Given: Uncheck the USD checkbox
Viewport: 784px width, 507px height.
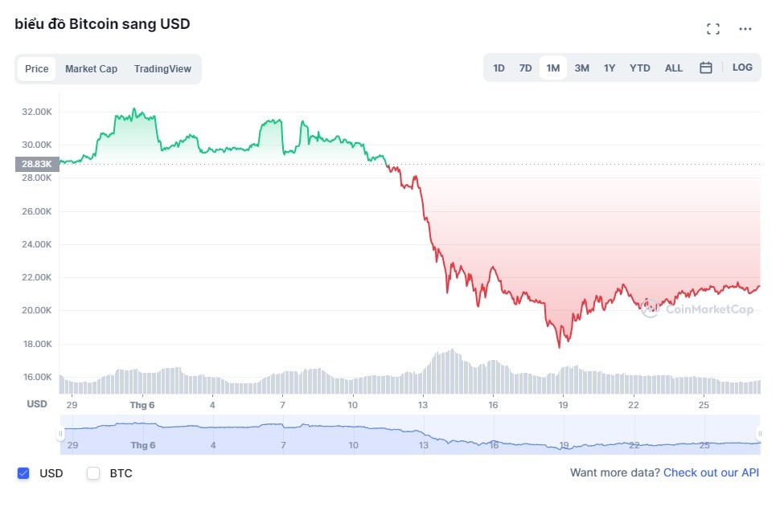Looking at the screenshot, I should click(23, 473).
